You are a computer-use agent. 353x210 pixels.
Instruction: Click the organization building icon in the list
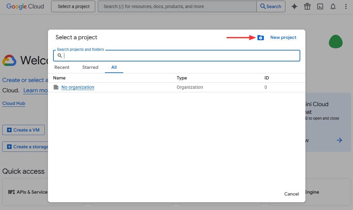(56, 87)
